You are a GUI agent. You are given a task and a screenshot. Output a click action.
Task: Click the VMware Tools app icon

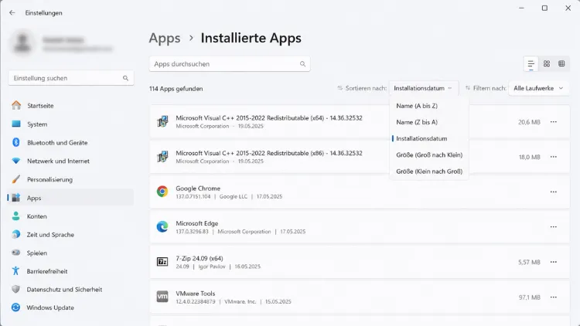162,297
